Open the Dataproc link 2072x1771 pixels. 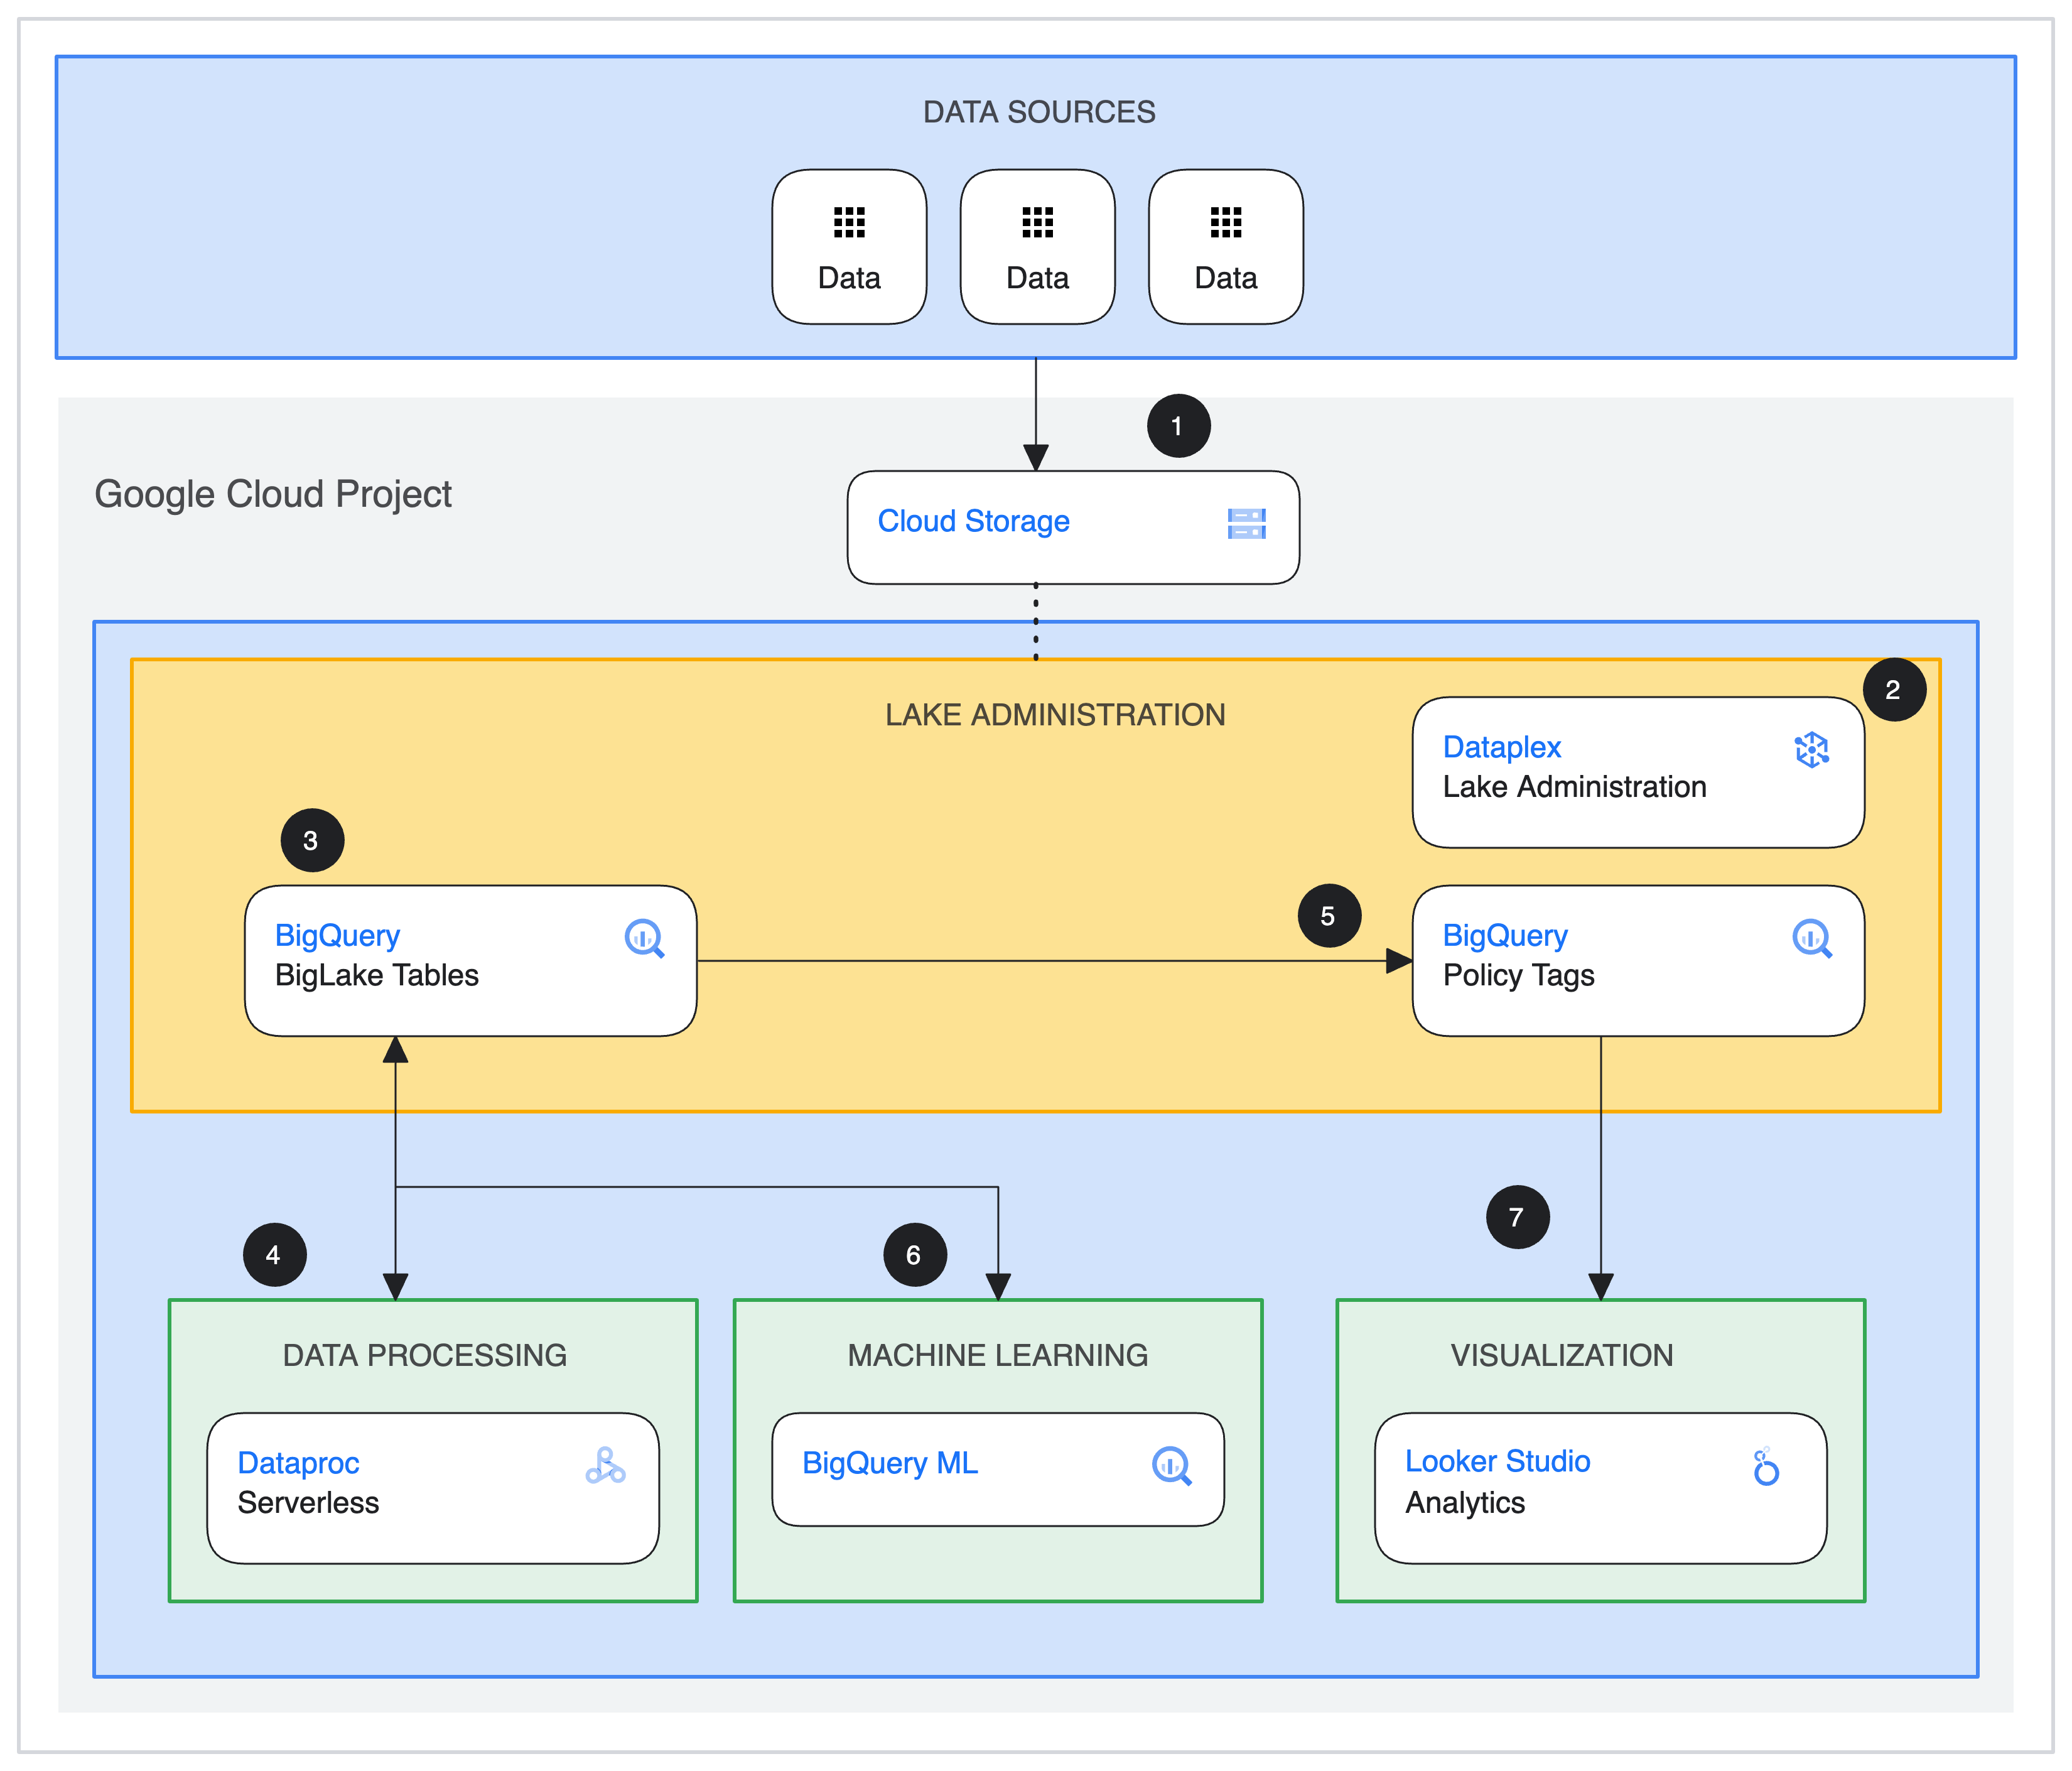click(x=298, y=1463)
